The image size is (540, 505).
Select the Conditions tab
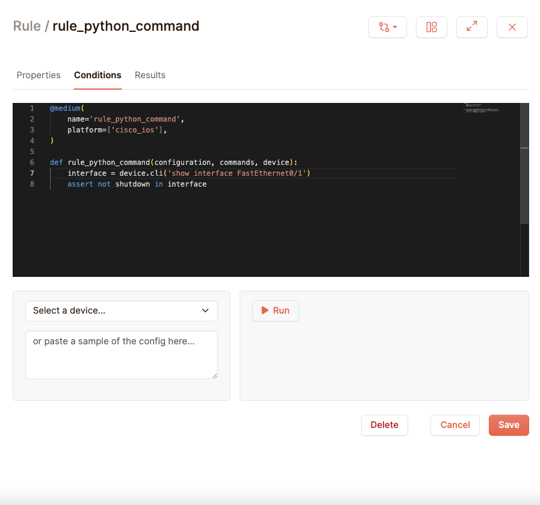pyautogui.click(x=98, y=75)
